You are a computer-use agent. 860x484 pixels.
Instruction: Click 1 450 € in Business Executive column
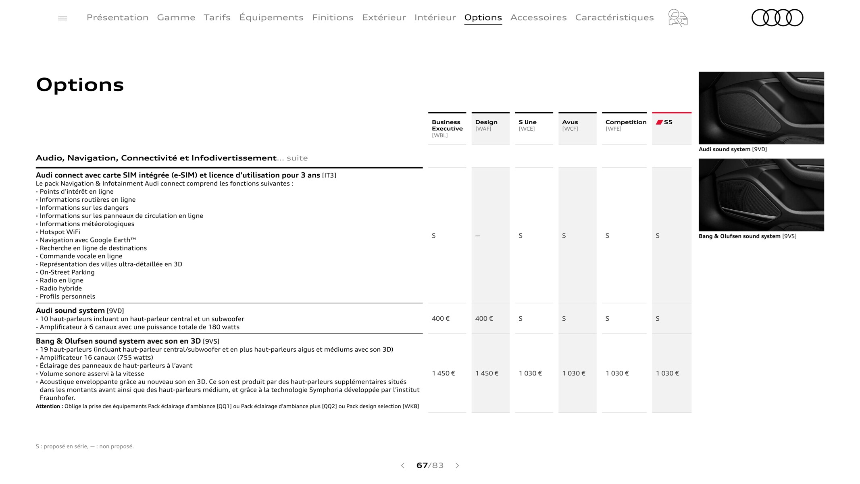click(444, 373)
